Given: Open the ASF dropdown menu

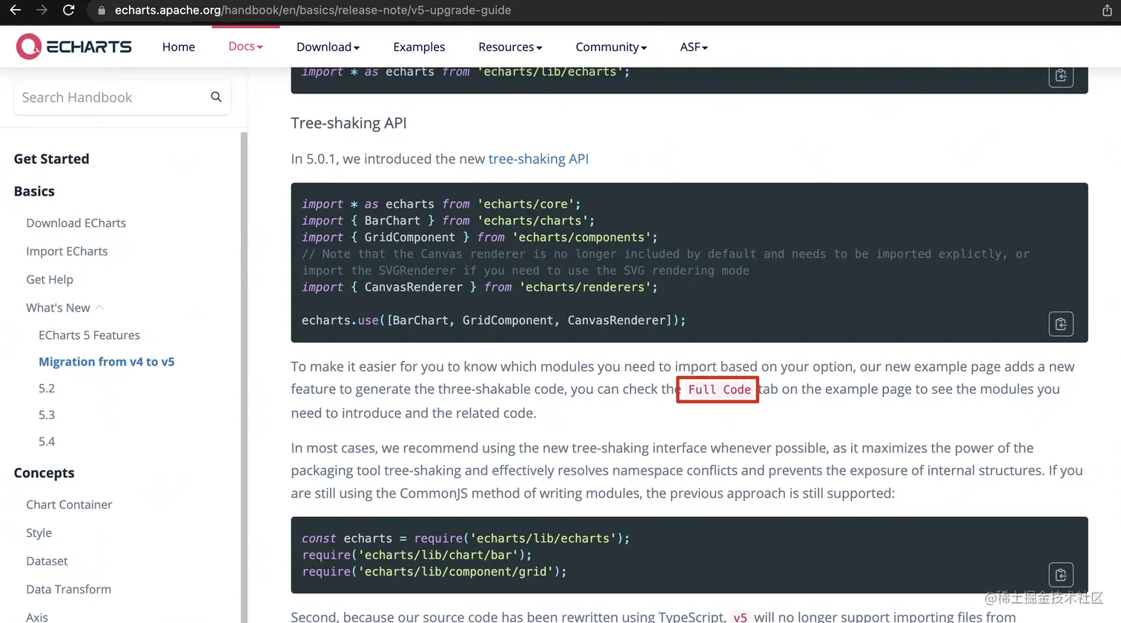Looking at the screenshot, I should click(694, 47).
